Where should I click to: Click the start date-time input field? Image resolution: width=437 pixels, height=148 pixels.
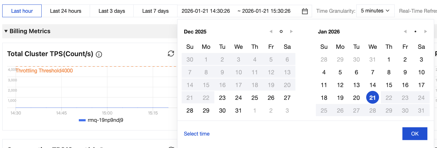click(x=206, y=11)
